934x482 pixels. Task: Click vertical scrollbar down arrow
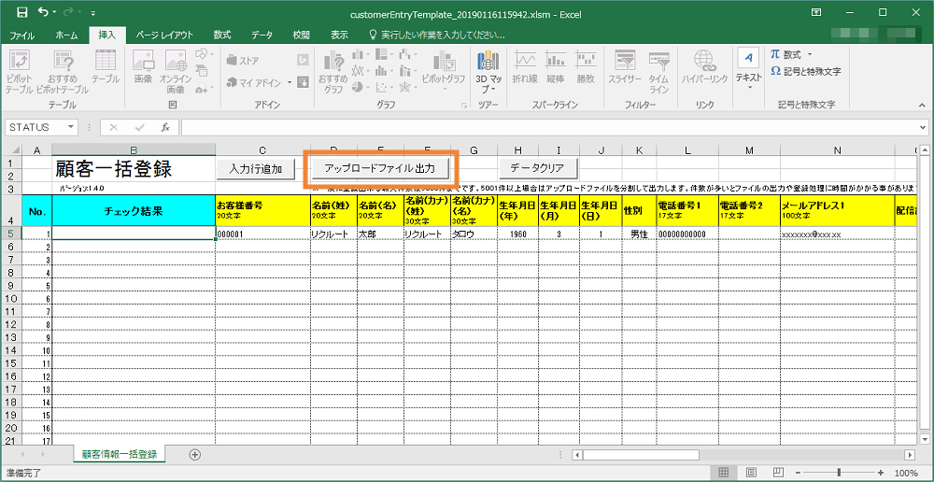tap(925, 439)
